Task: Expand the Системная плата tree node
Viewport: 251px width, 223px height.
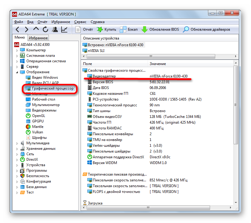Action: 17,56
